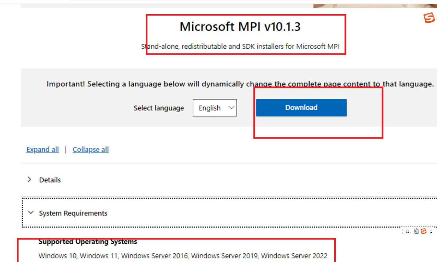Image resolution: width=437 pixels, height=262 pixels.
Task: Click the 'Select language' label
Action: 159,108
